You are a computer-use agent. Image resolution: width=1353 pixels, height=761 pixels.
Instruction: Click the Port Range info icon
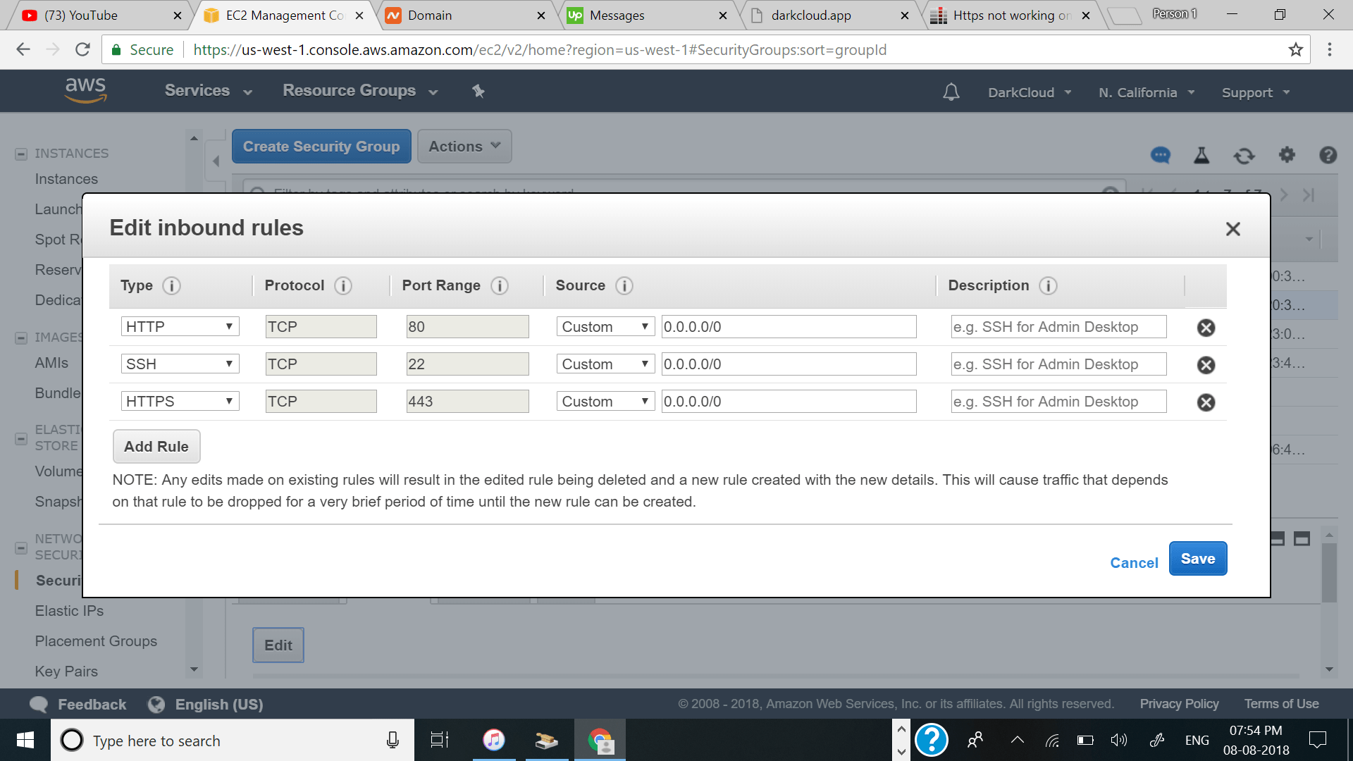[500, 285]
